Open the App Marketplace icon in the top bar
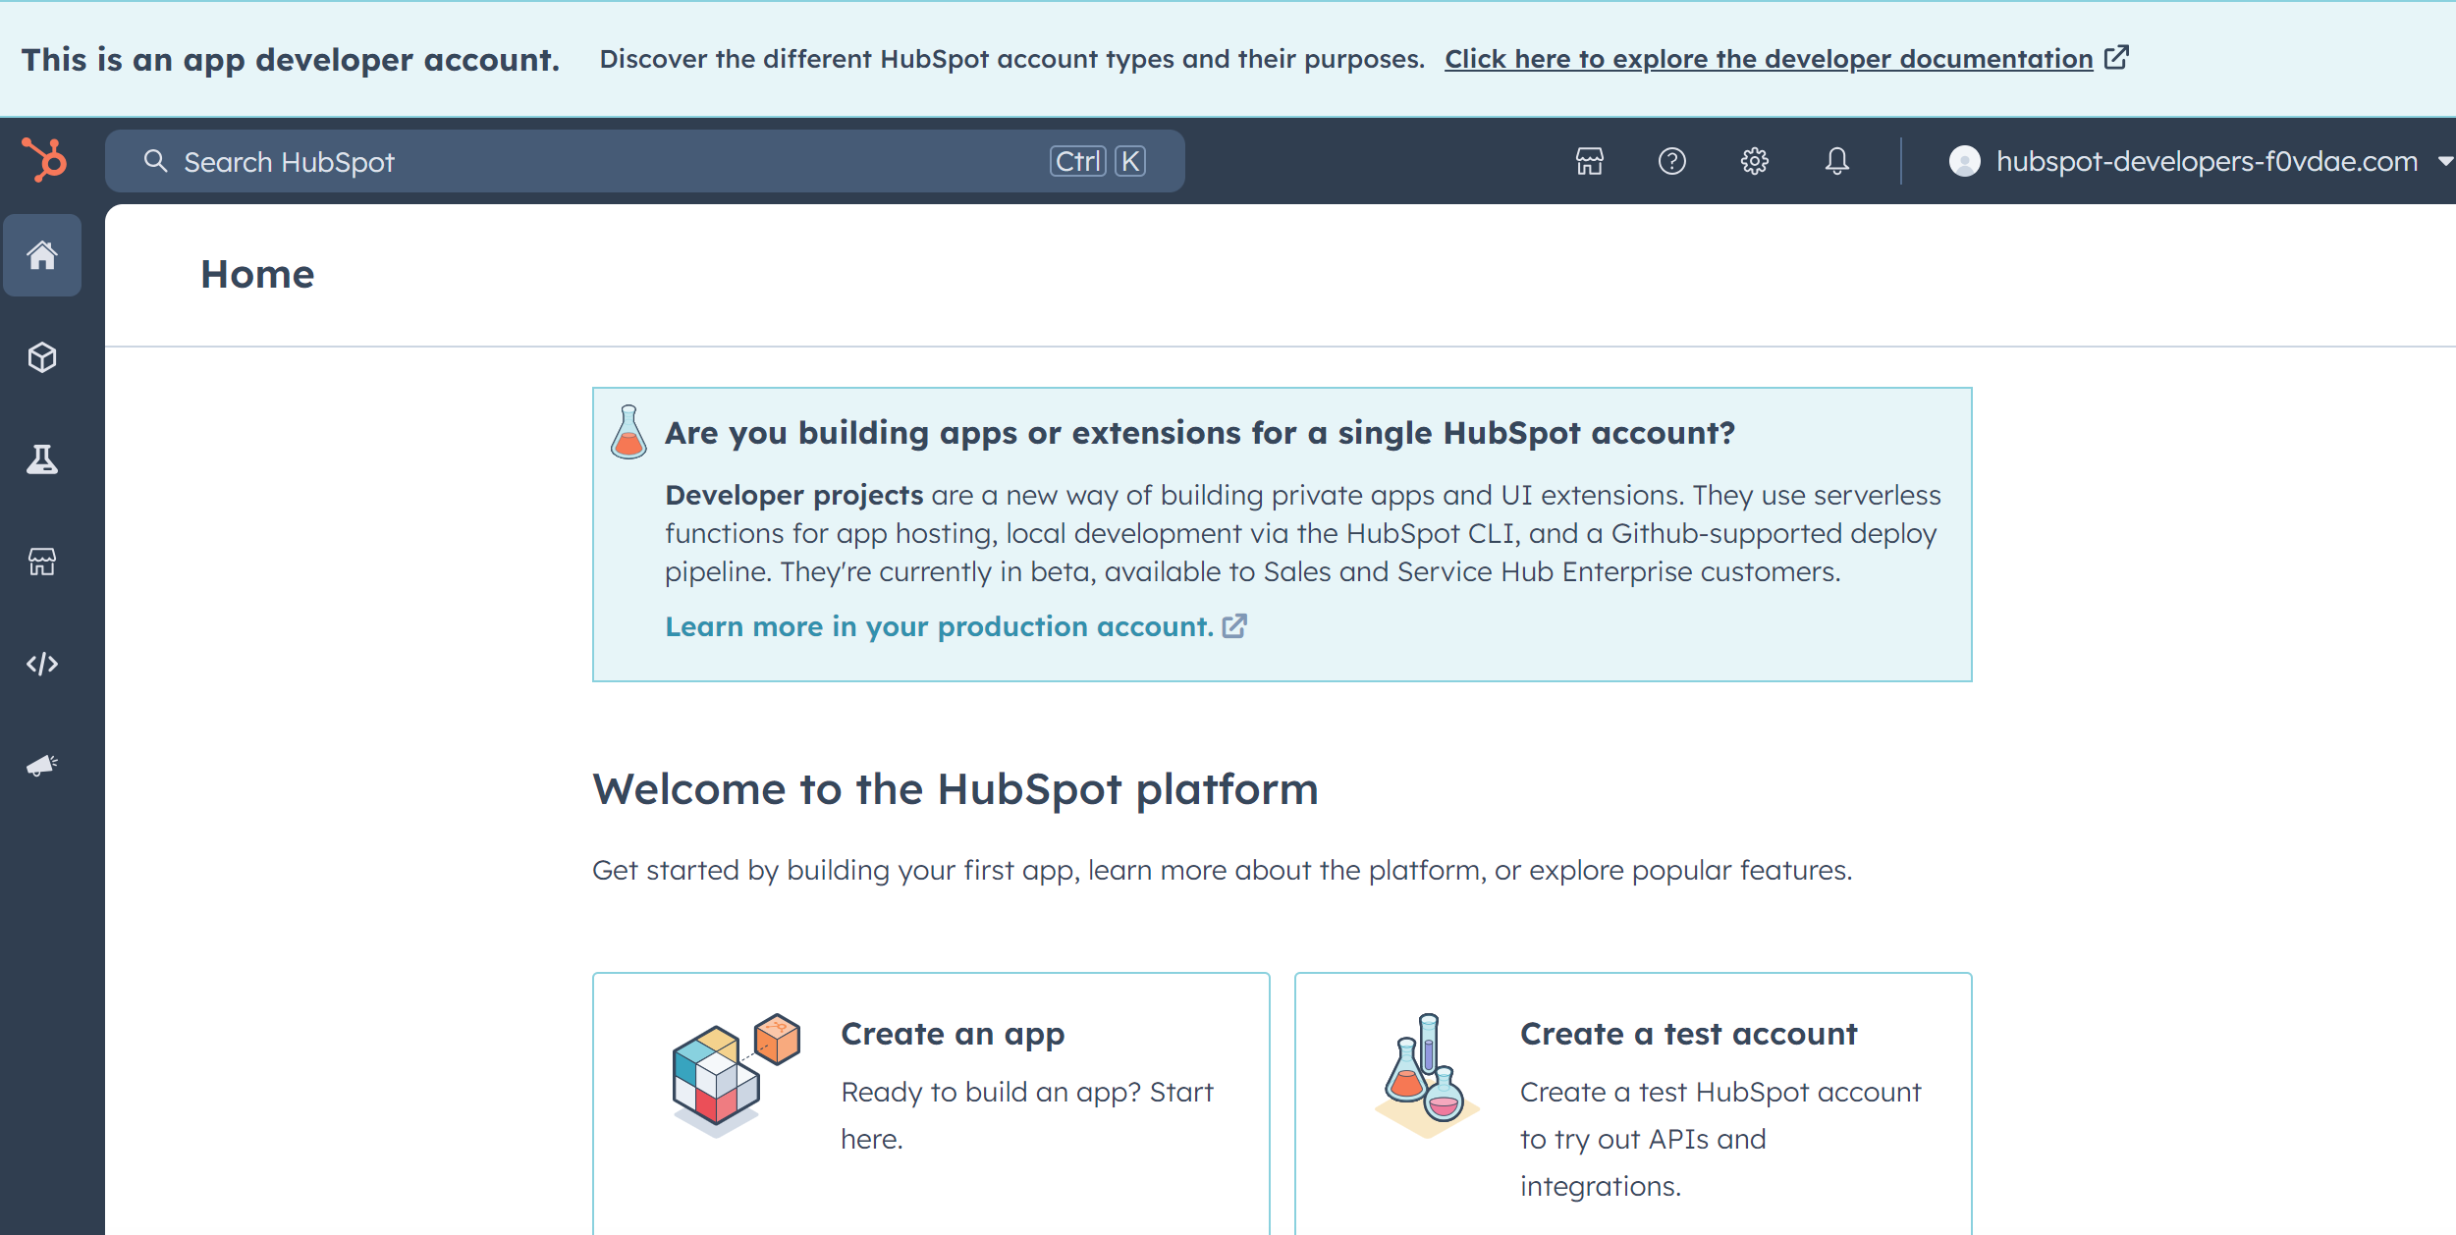The height and width of the screenshot is (1235, 2456). pyautogui.click(x=1589, y=161)
